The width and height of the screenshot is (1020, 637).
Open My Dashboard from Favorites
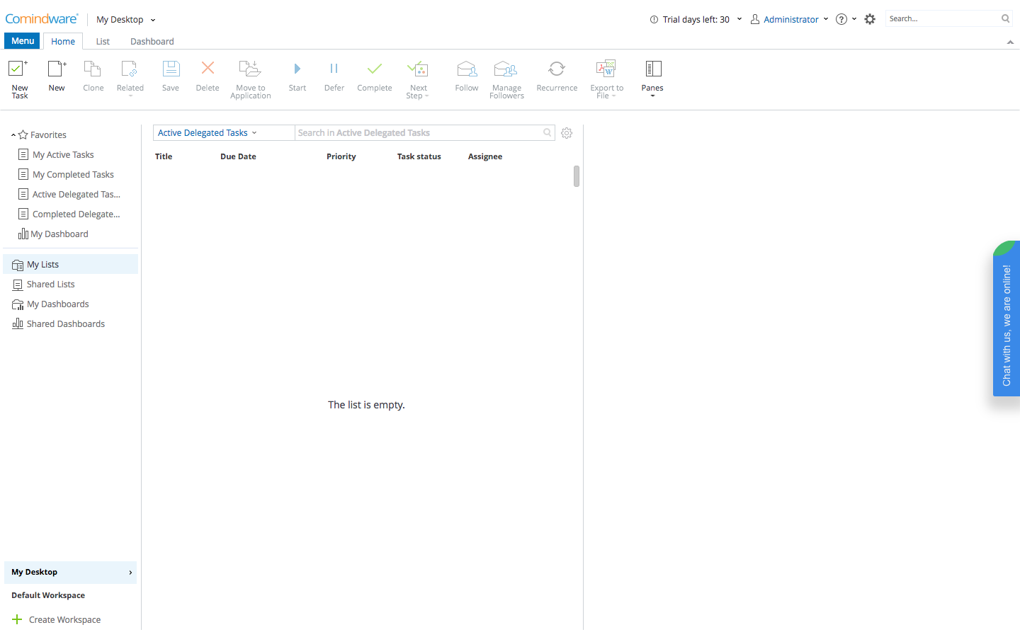pyautogui.click(x=59, y=234)
